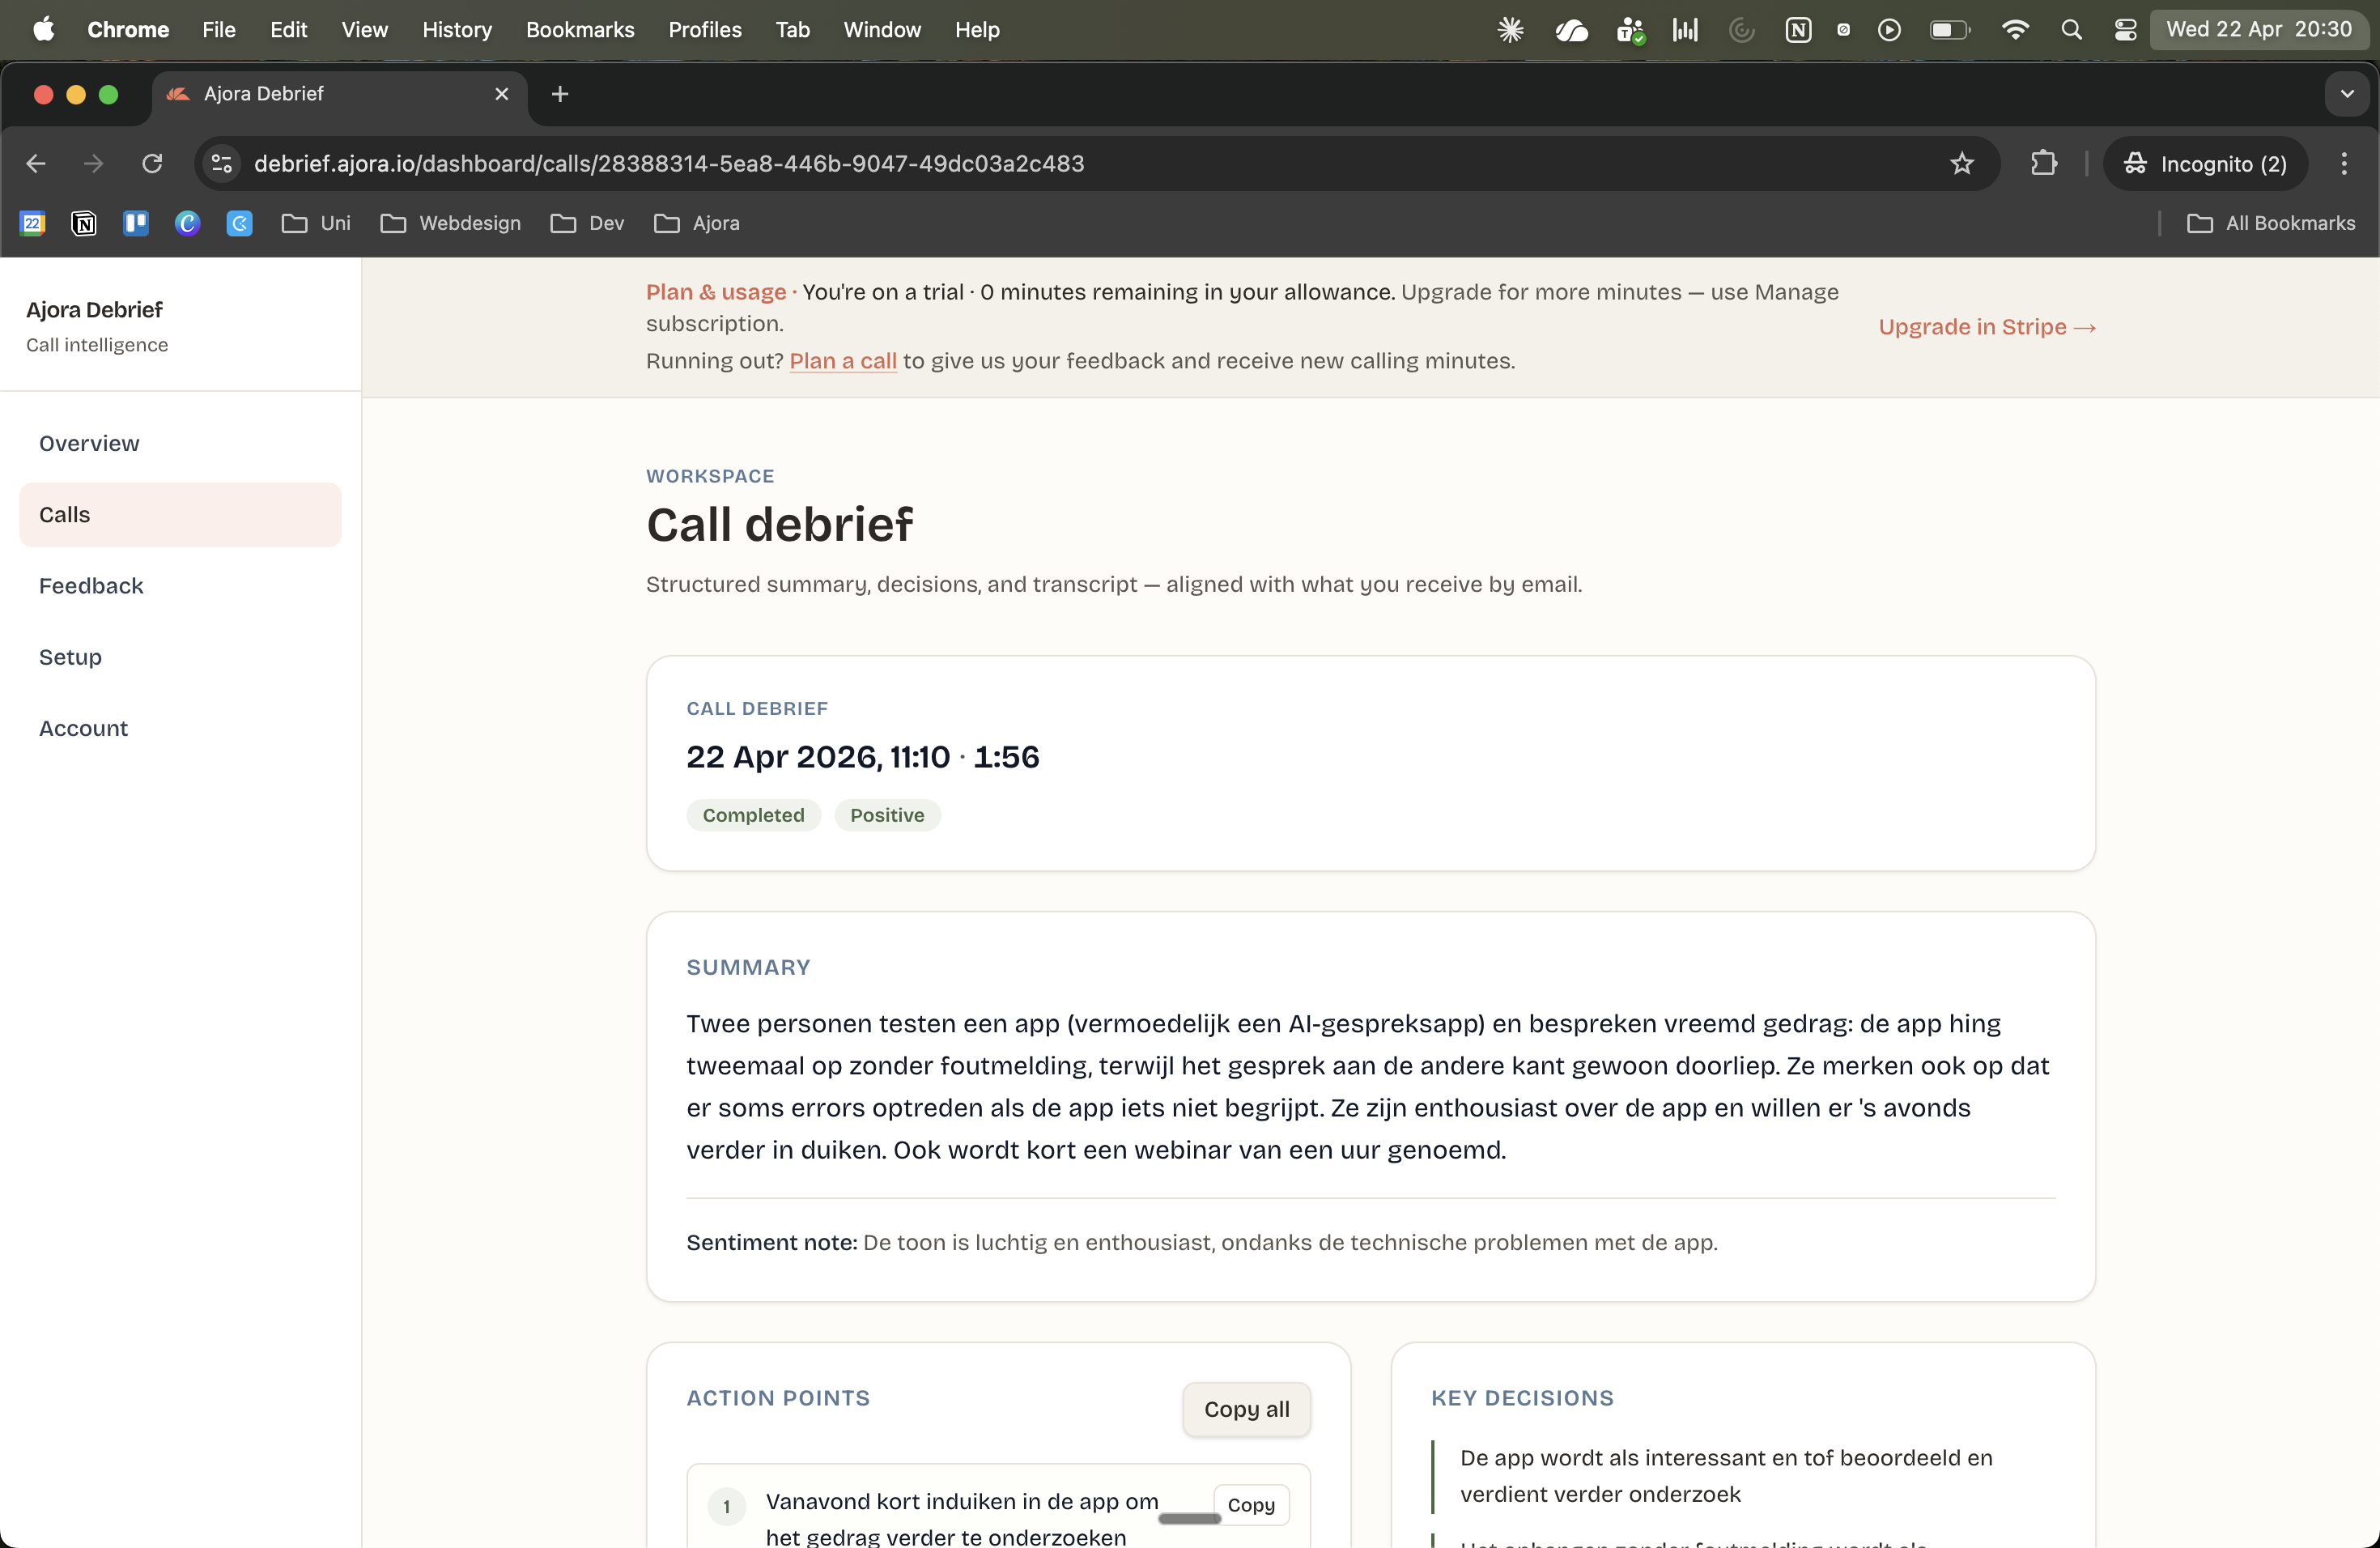2380x1548 pixels.
Task: Open the Chrome extensions menu
Action: click(x=2044, y=163)
